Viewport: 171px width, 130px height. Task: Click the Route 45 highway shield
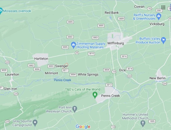click(x=77, y=53)
